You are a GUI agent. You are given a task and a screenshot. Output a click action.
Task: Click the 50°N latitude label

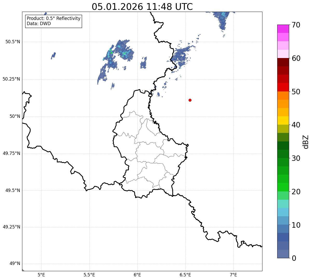(15, 116)
